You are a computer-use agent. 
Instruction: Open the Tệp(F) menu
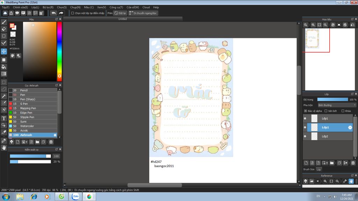(x=6, y=7)
